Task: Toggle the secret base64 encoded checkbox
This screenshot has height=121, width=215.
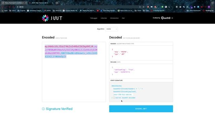Action: click(x=114, y=98)
